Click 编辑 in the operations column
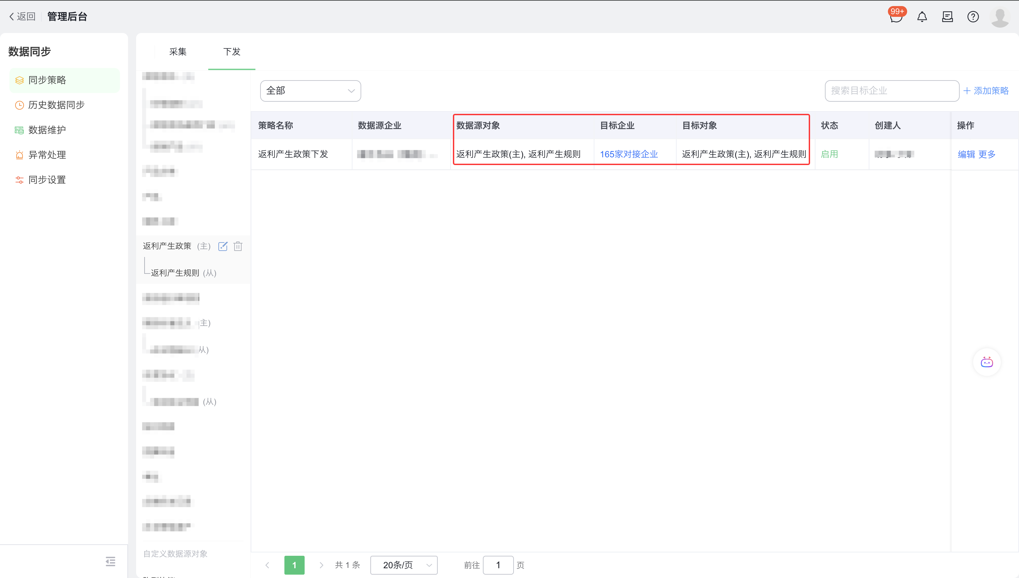Image resolution: width=1019 pixels, height=578 pixels. [x=966, y=154]
